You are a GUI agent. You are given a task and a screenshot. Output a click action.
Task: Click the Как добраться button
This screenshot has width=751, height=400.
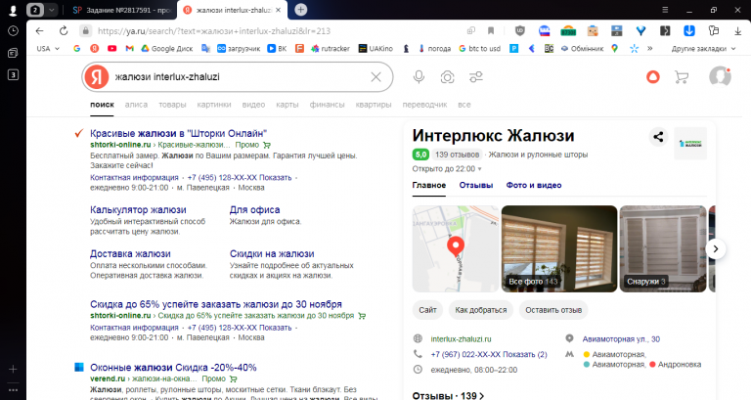(x=481, y=310)
